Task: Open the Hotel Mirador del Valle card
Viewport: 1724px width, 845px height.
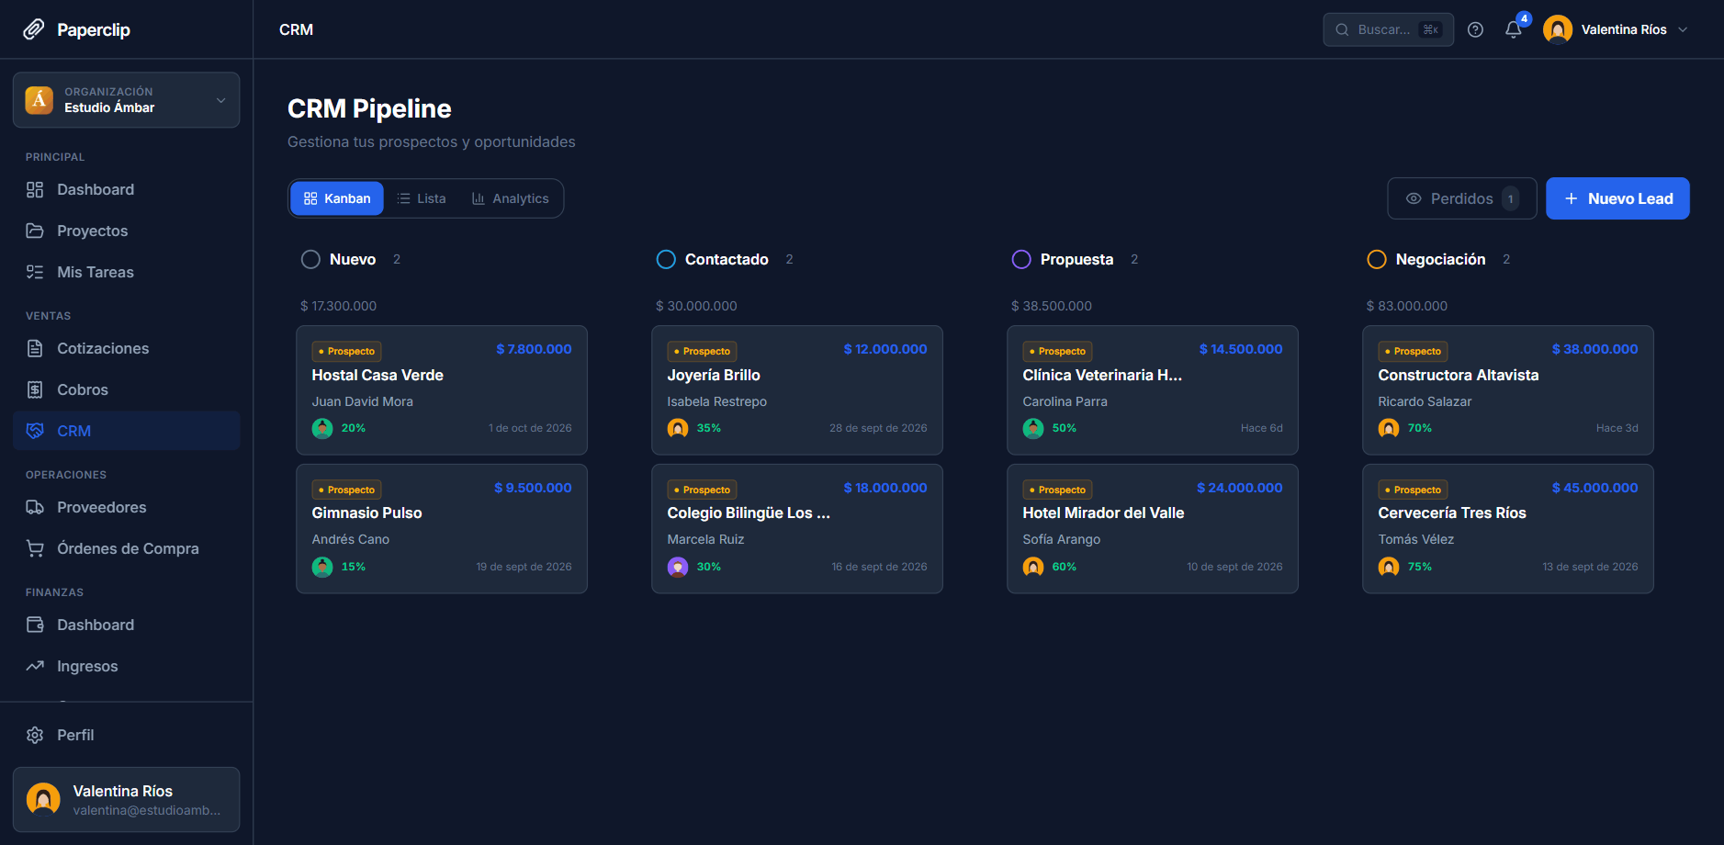Action: pos(1153,529)
